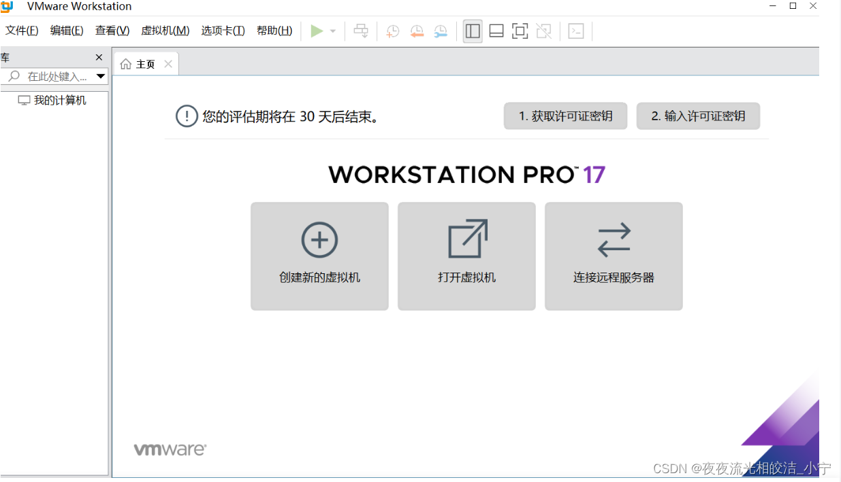Open the 虚拟机(M) menu
The width and height of the screenshot is (841, 482).
tap(165, 31)
